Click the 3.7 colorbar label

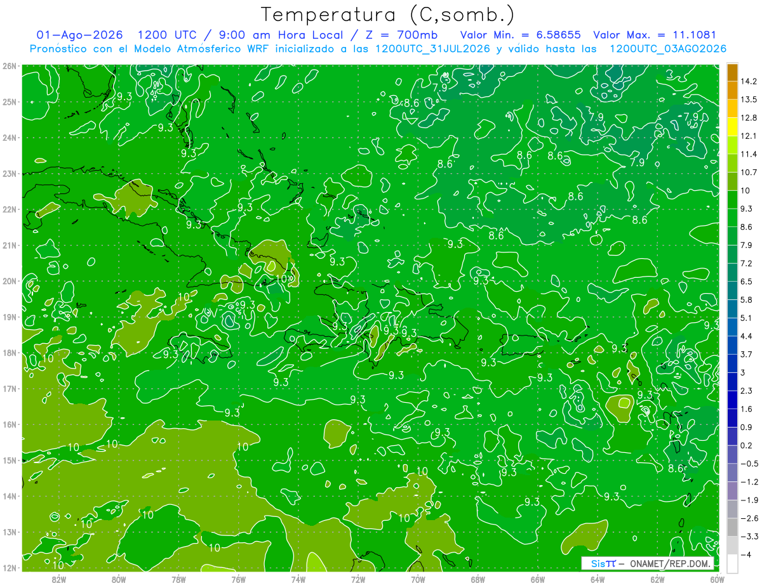746,355
